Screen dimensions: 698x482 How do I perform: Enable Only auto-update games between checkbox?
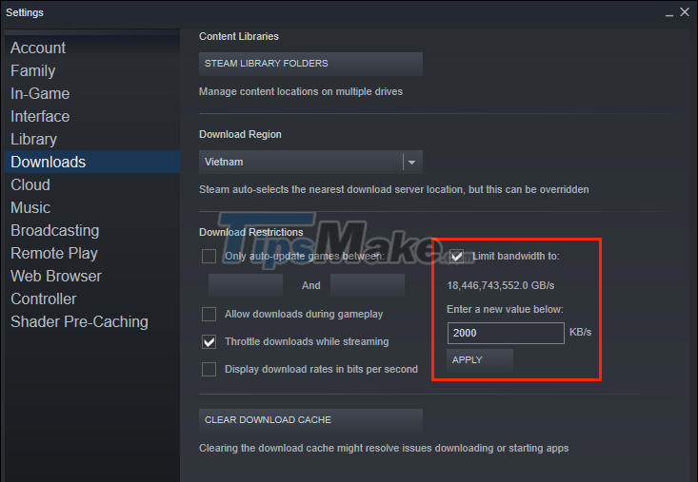209,257
